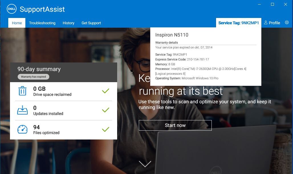This screenshot has height=174, width=293.
Task: Click the Inspiron N5110 model name
Action: [x=172, y=35]
